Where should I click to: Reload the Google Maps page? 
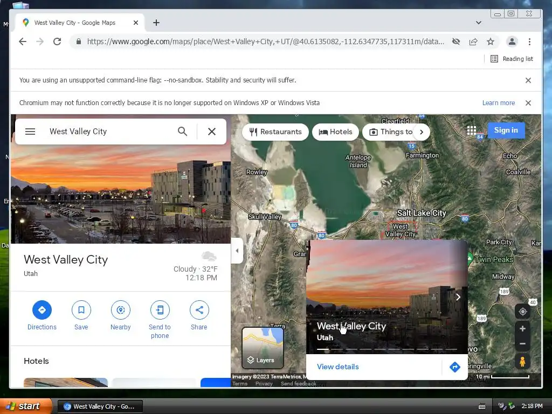click(57, 42)
